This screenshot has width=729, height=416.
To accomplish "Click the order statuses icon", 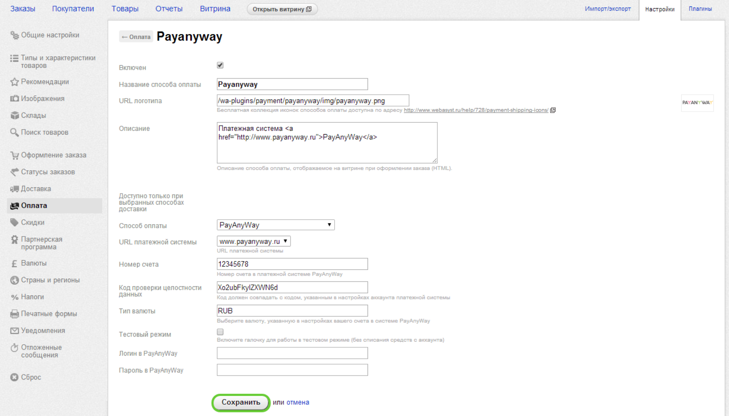I will click(x=14, y=172).
